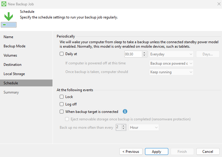The width and height of the screenshot is (222, 157).
Task: Increase the daily backup time value
Action: 144,53
